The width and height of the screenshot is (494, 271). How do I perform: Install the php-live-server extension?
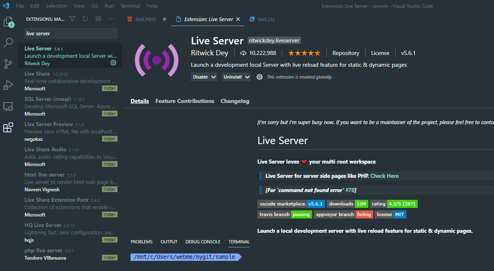(109, 258)
